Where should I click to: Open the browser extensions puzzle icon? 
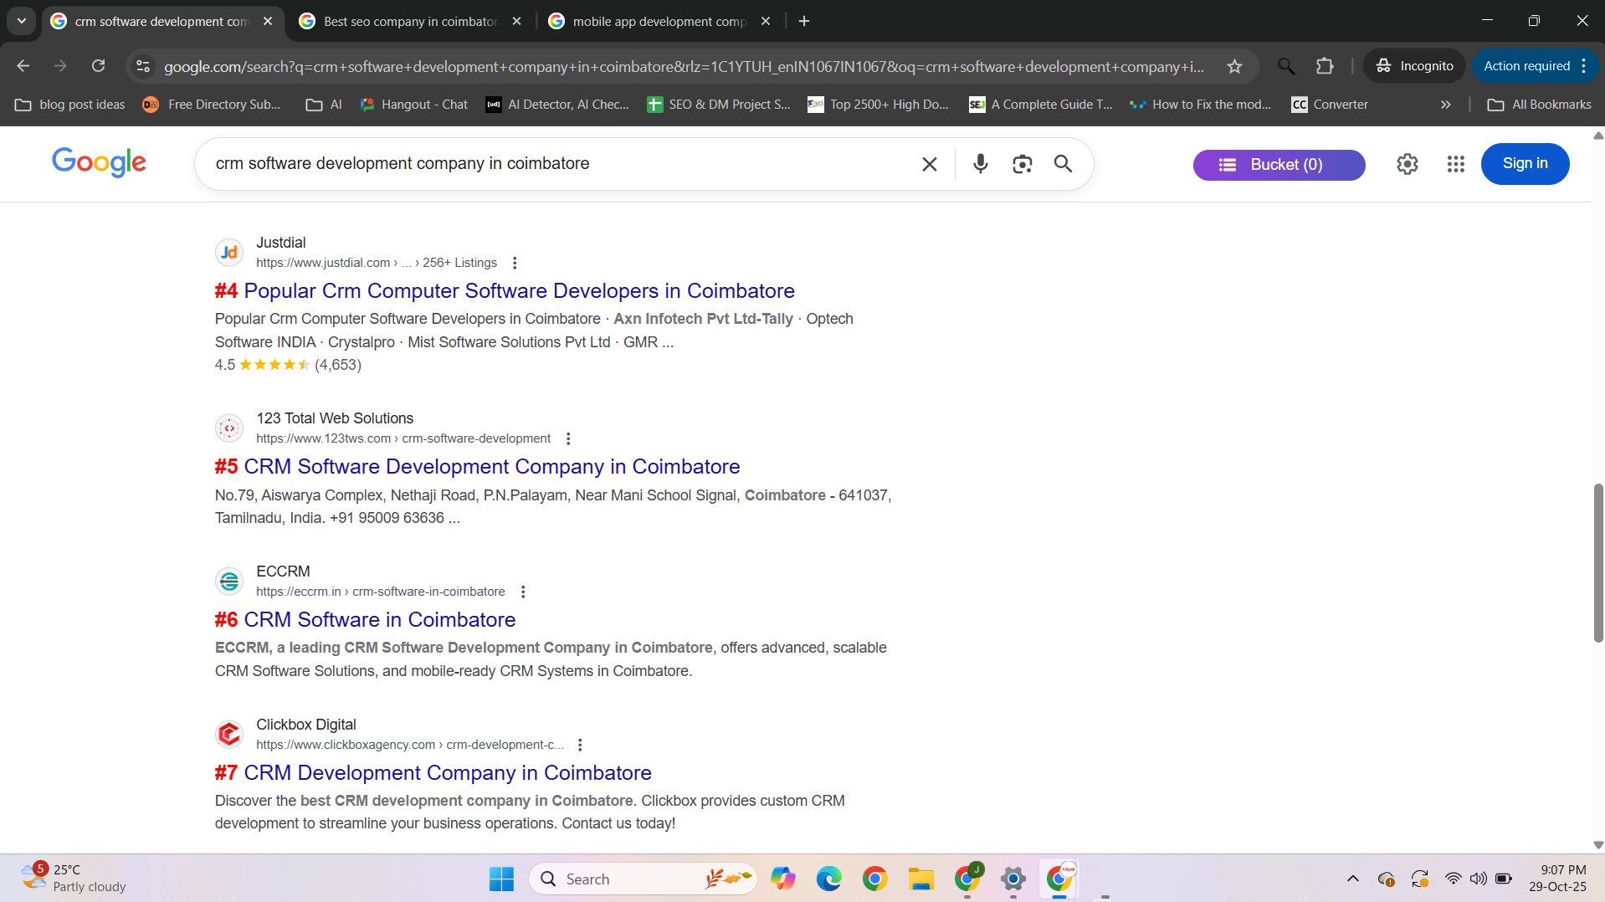point(1325,66)
